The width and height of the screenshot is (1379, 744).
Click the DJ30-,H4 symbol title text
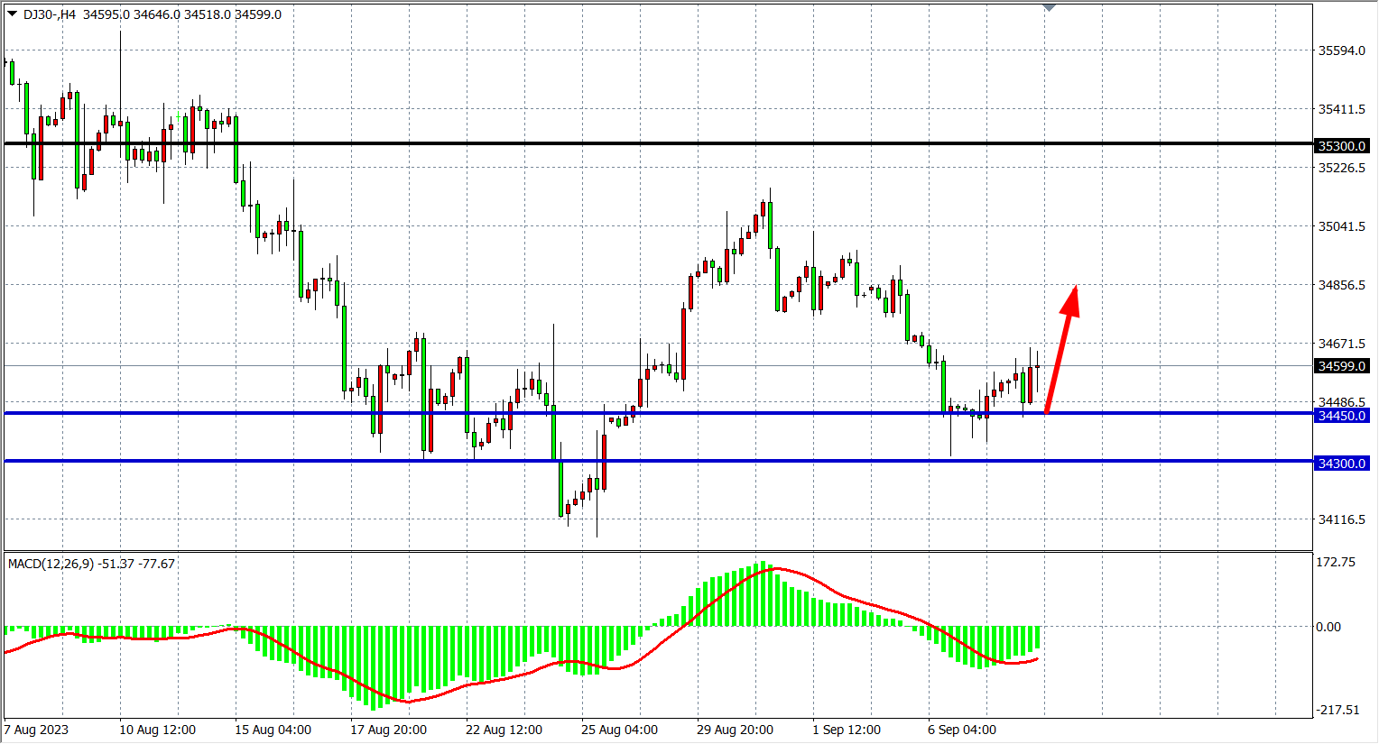coord(50,14)
